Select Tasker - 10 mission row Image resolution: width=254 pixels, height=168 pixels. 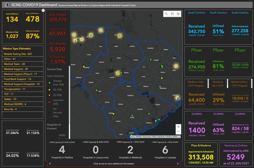pos(23,99)
